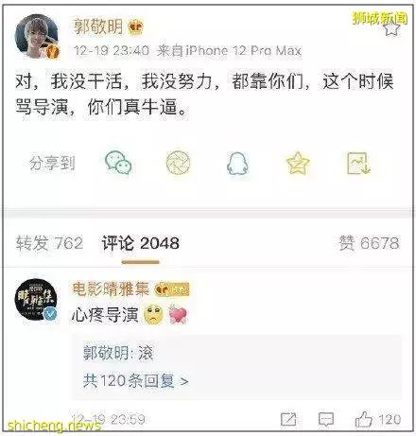Like the 电影晴雅集 comment thumbs-up
This screenshot has height=436, width=416.
pos(364,419)
